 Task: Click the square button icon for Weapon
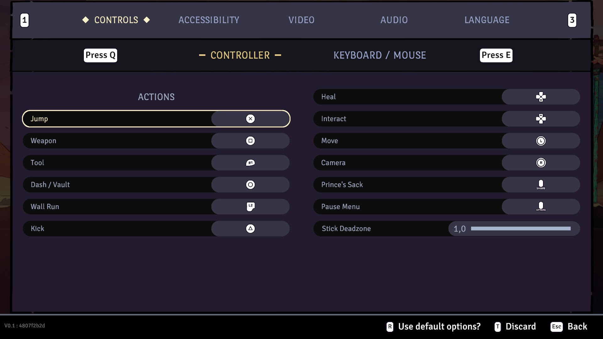[250, 141]
